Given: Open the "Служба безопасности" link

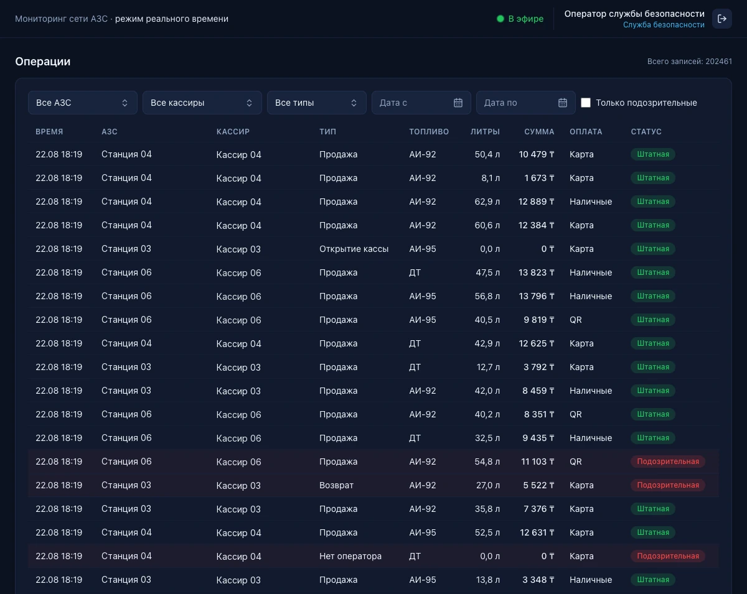Looking at the screenshot, I should point(664,25).
